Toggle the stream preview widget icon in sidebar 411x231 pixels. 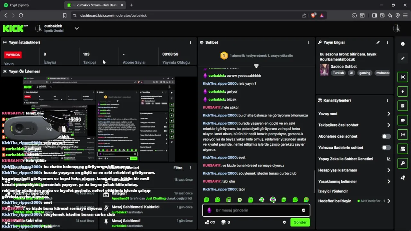[403, 77]
